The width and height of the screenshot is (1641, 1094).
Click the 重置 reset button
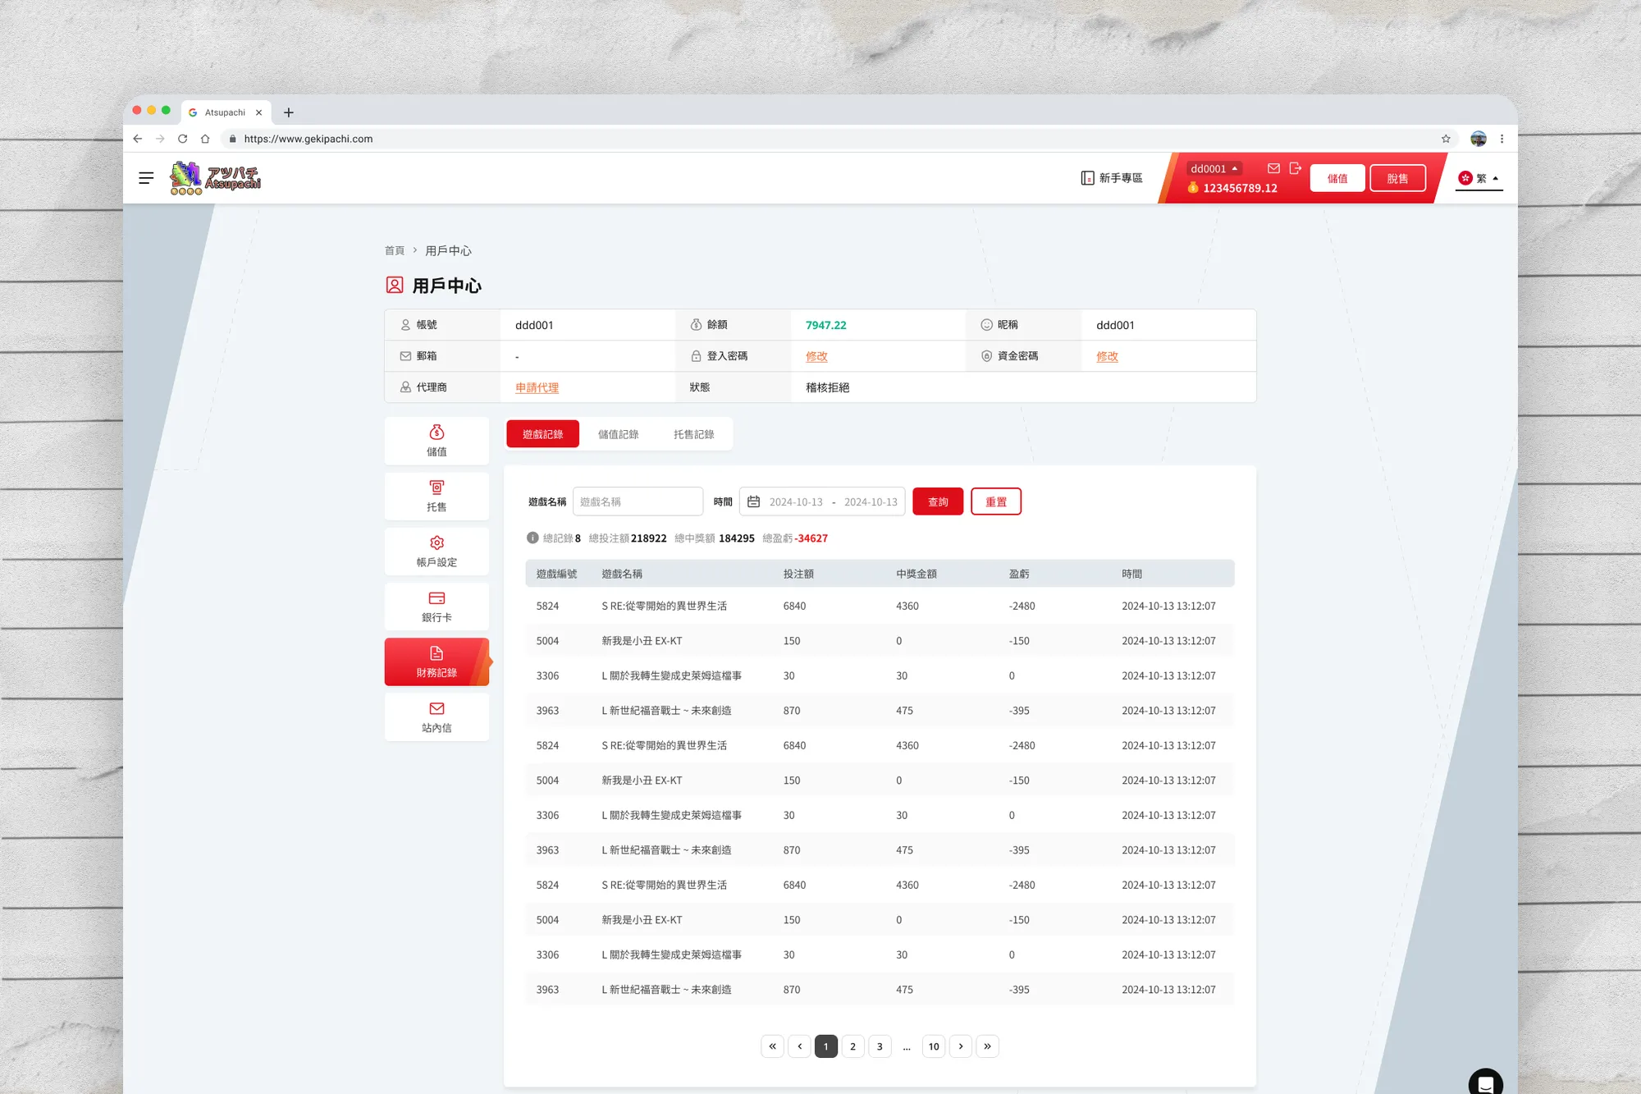[x=996, y=501]
